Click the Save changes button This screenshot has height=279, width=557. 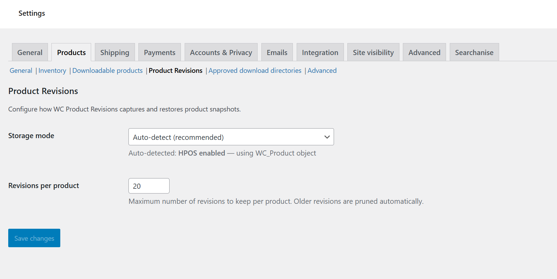tap(34, 238)
